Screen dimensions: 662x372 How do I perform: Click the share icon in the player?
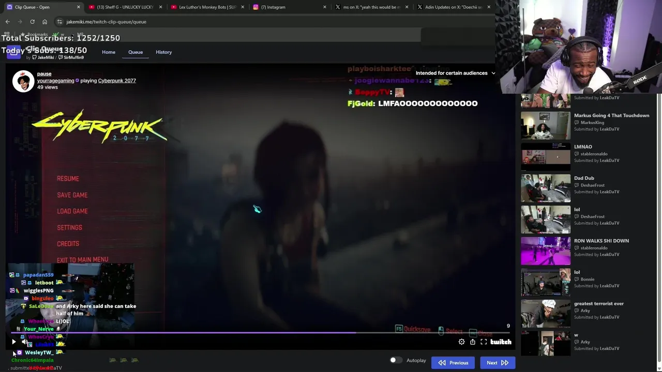tap(473, 342)
